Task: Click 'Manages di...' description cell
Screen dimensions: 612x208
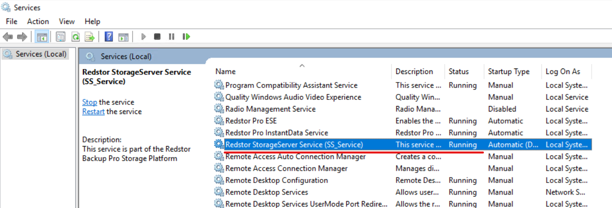Action: pyautogui.click(x=417, y=168)
